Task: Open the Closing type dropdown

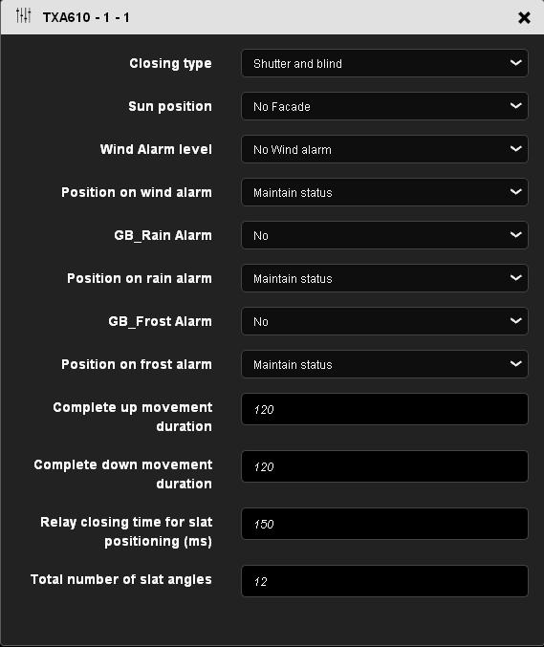Action: tap(384, 63)
